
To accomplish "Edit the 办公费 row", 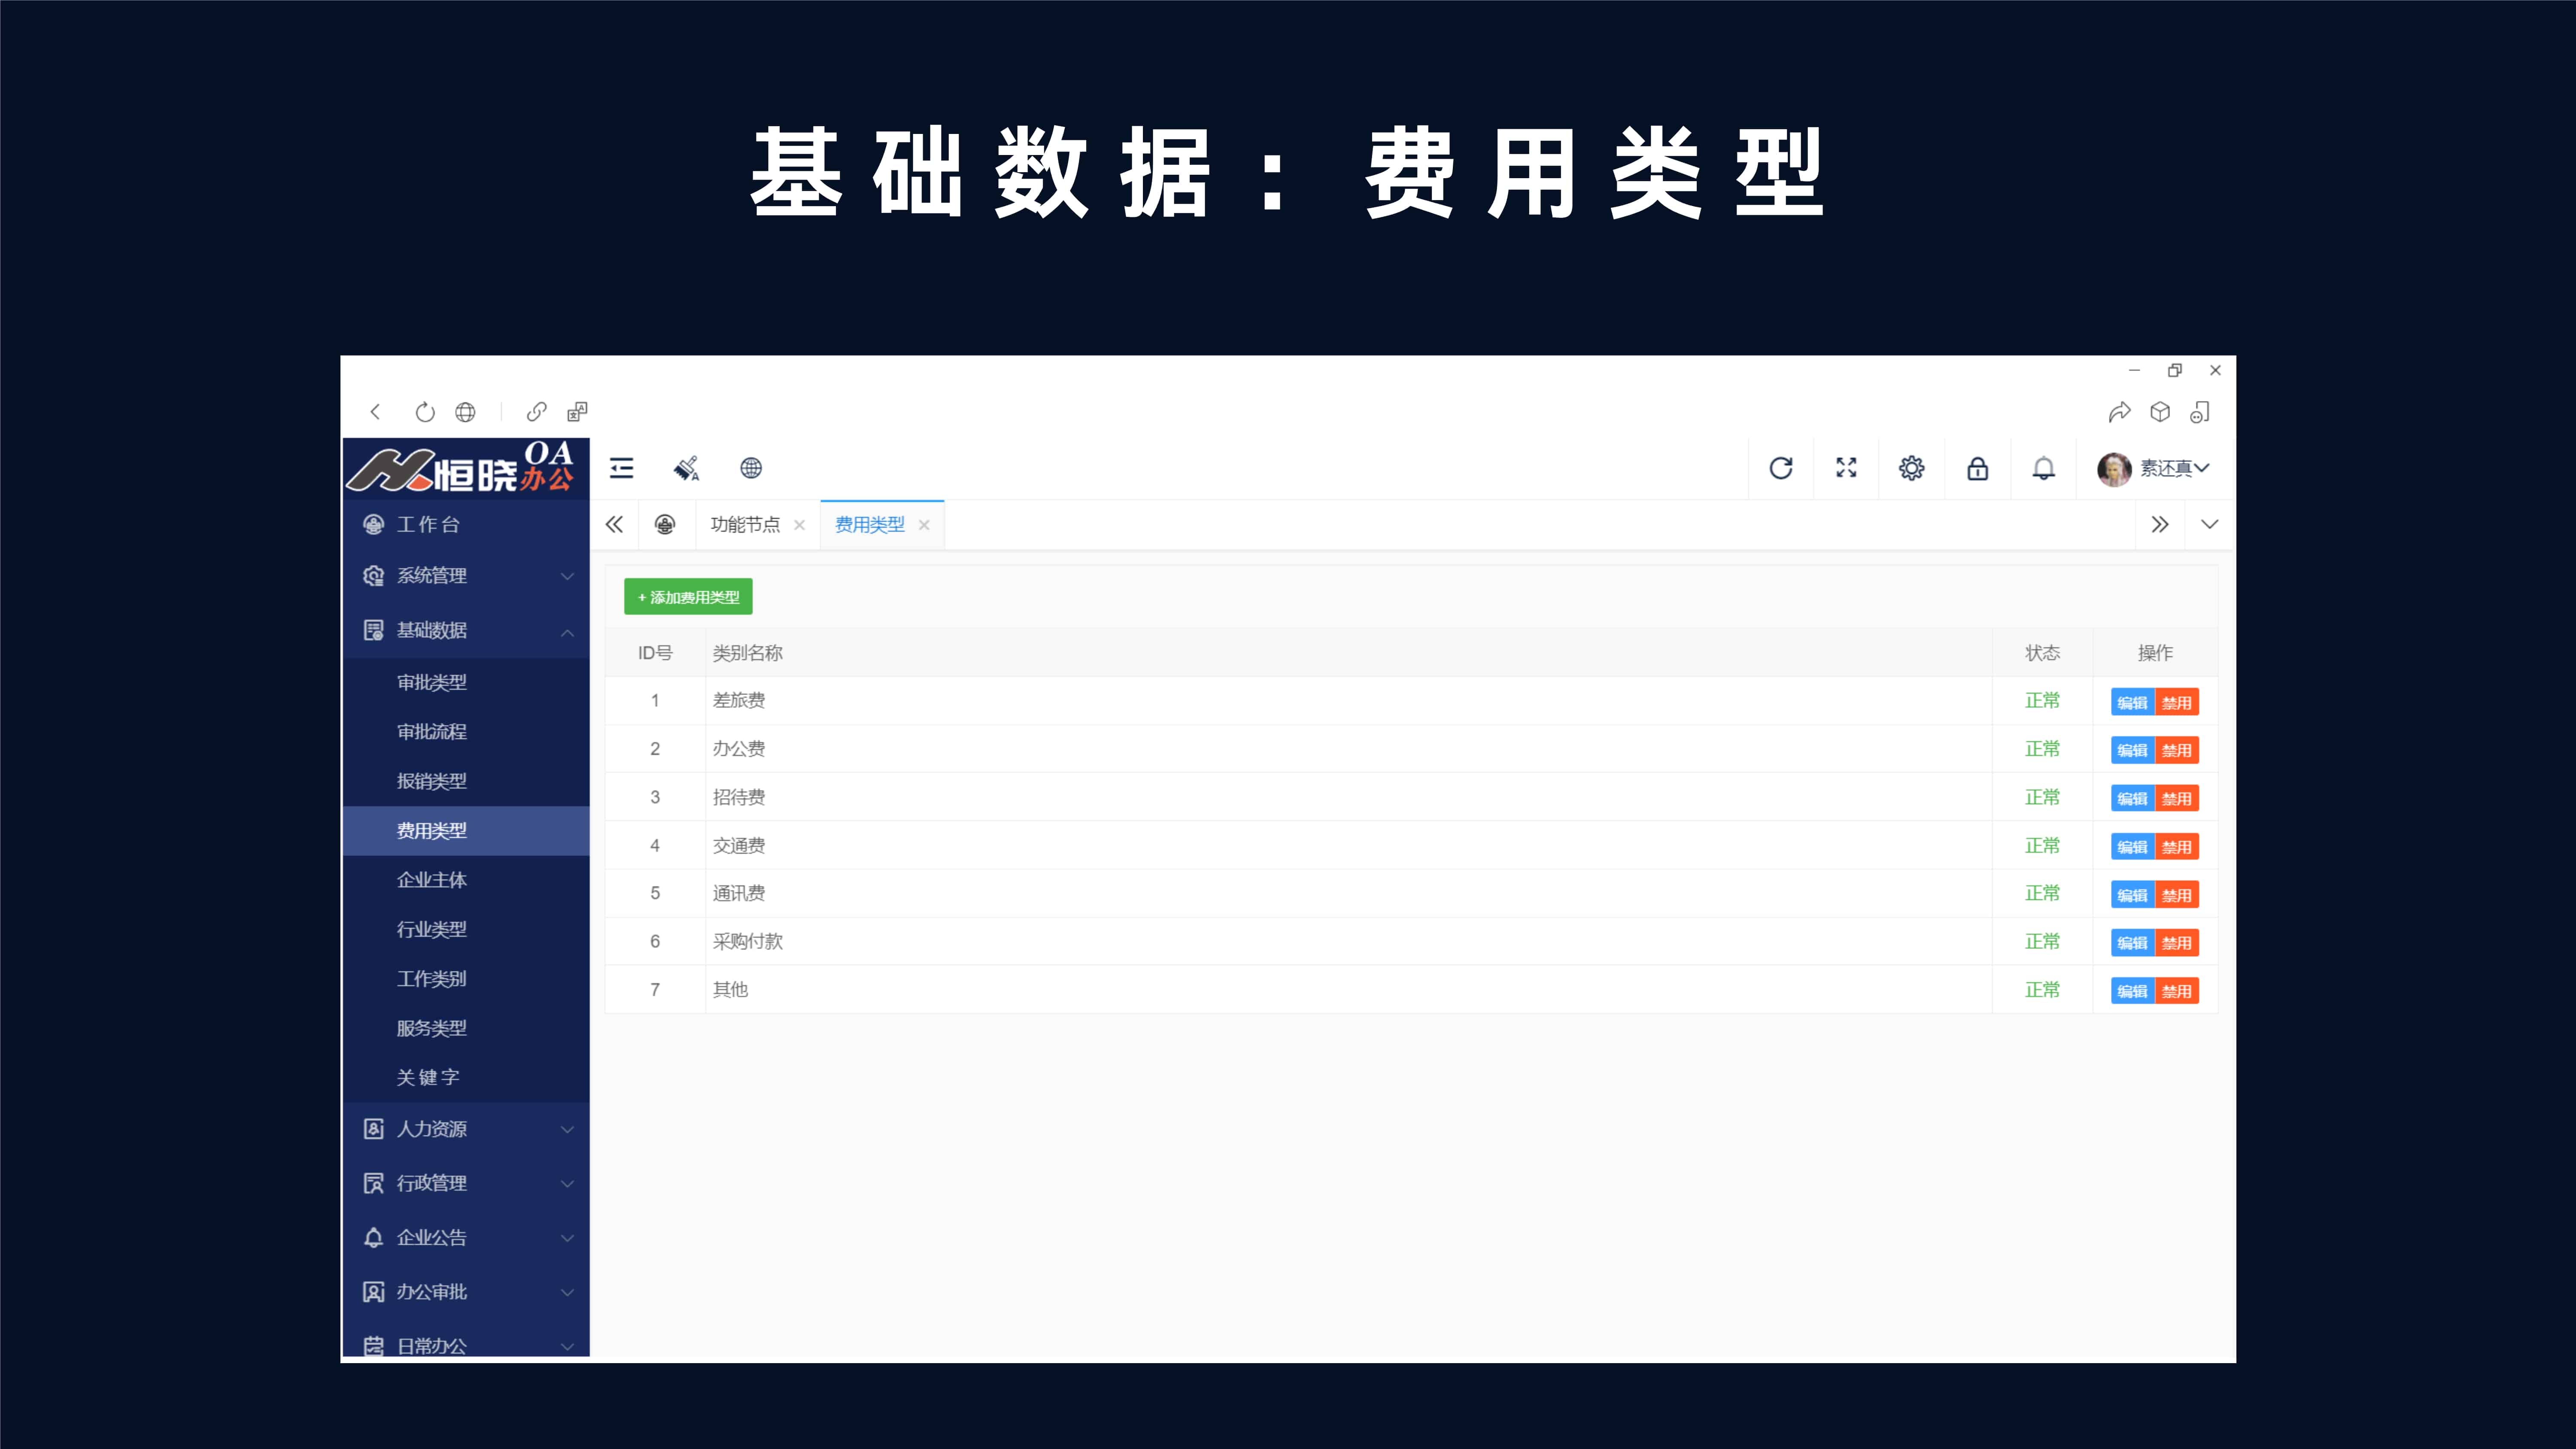I will (x=2132, y=750).
